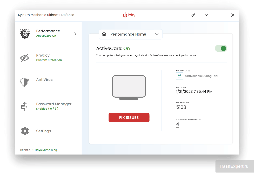
Task: Click the Privacy crossed-eye icon
Action: (25, 58)
